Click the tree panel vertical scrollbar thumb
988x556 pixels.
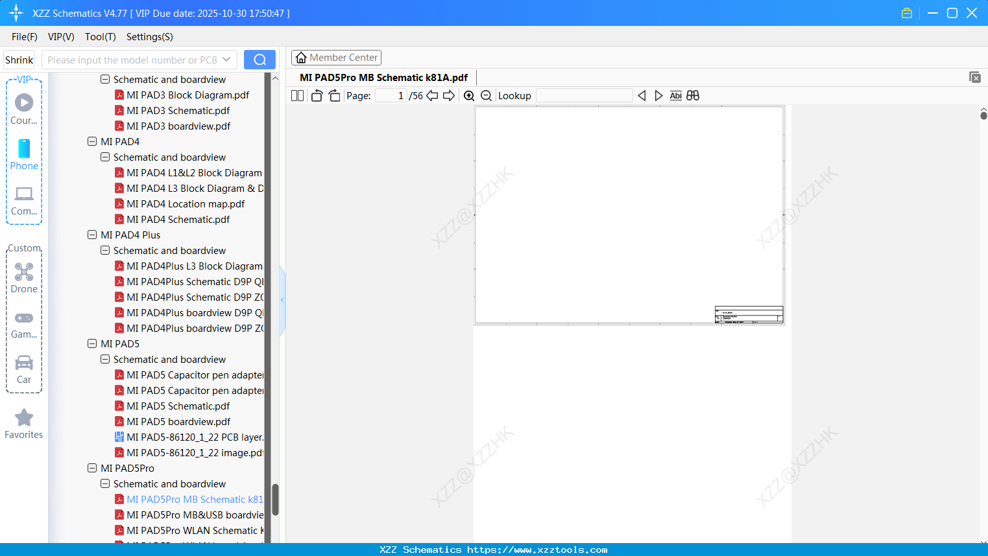pyautogui.click(x=275, y=499)
